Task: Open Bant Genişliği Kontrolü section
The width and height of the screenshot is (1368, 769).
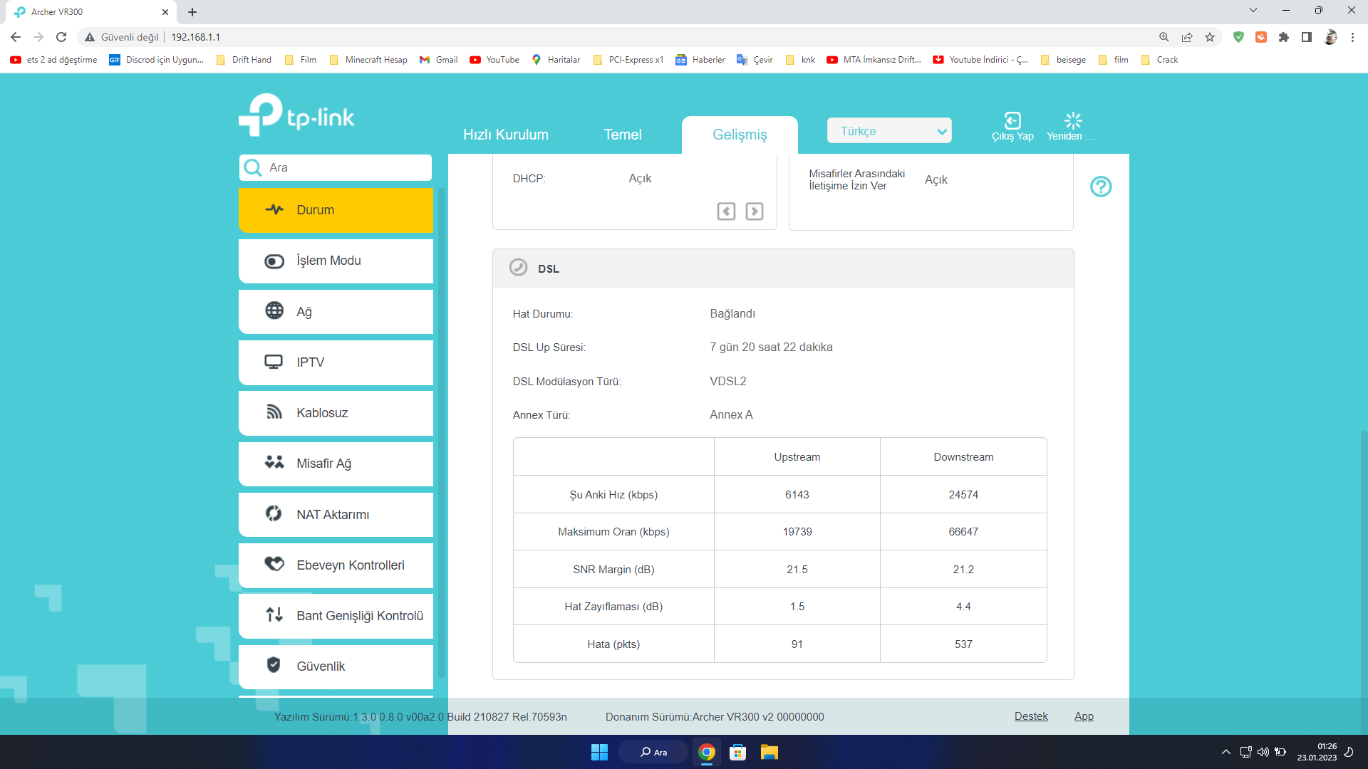Action: pyautogui.click(x=336, y=616)
